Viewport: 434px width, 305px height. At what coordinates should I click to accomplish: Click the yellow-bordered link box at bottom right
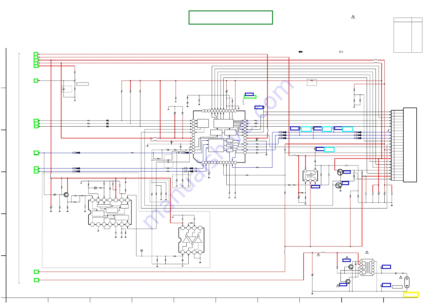411,295
